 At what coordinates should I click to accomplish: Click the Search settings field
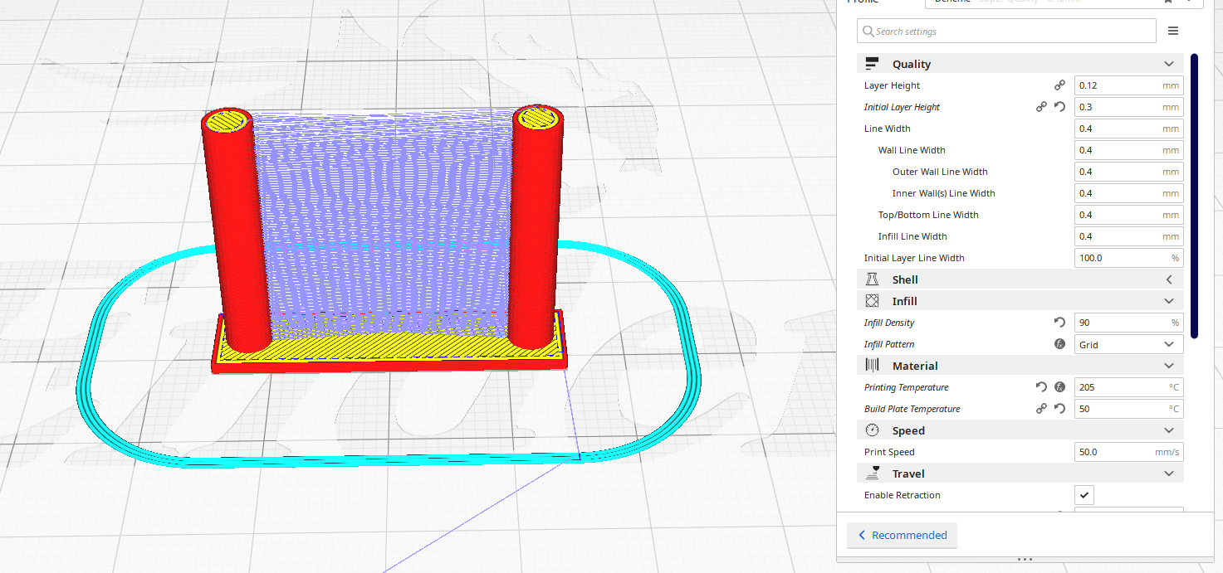coord(1006,32)
